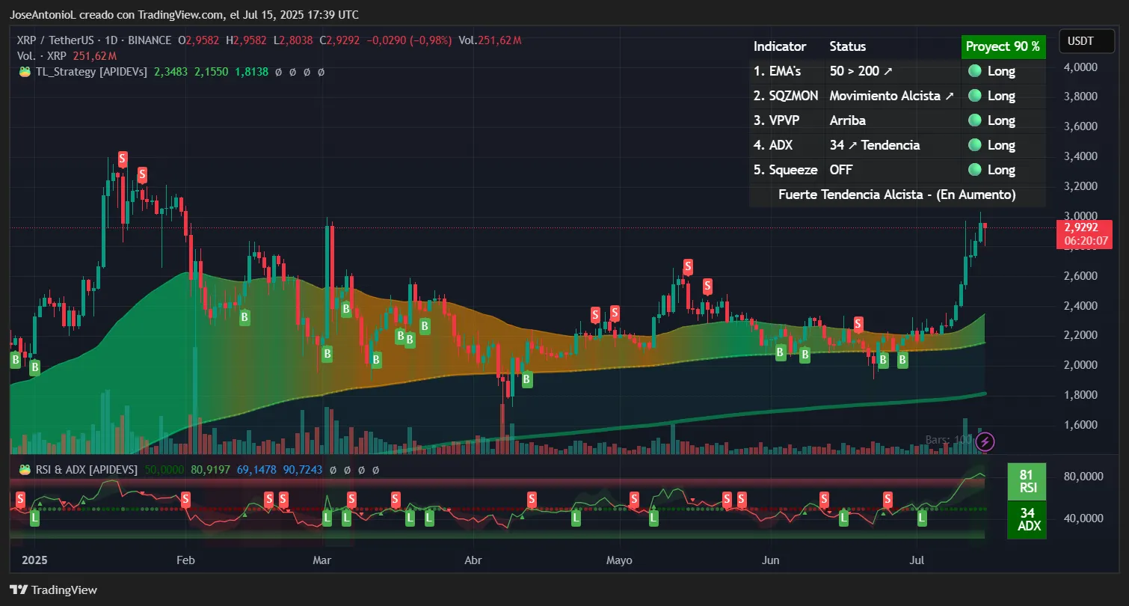Image resolution: width=1129 pixels, height=606 pixels.
Task: Click the TL_Strategy frog indicator icon
Action: tap(24, 72)
